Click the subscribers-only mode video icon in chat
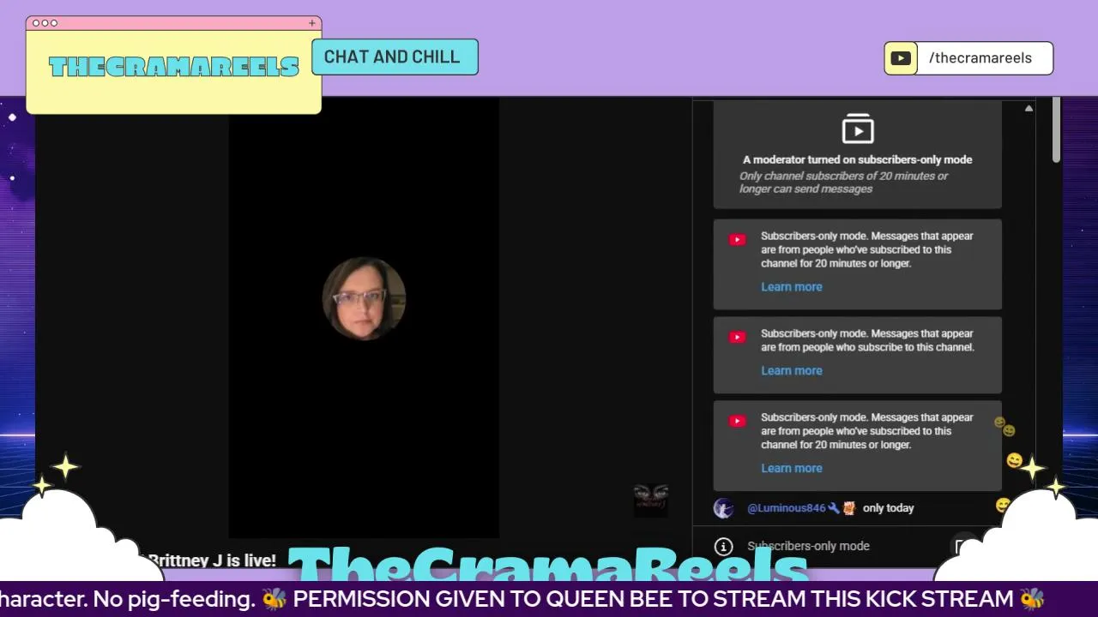Screen dimensions: 1098x617 click(x=858, y=129)
